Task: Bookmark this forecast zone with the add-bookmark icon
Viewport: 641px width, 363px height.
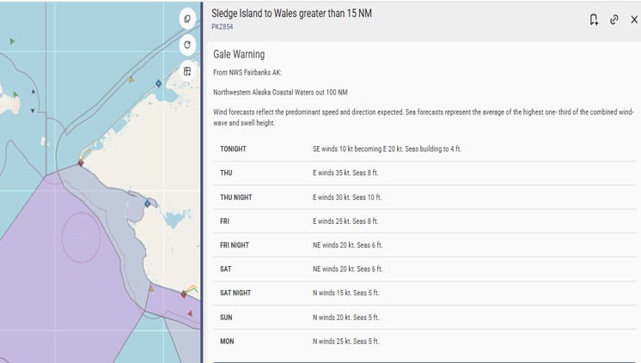Action: [594, 20]
